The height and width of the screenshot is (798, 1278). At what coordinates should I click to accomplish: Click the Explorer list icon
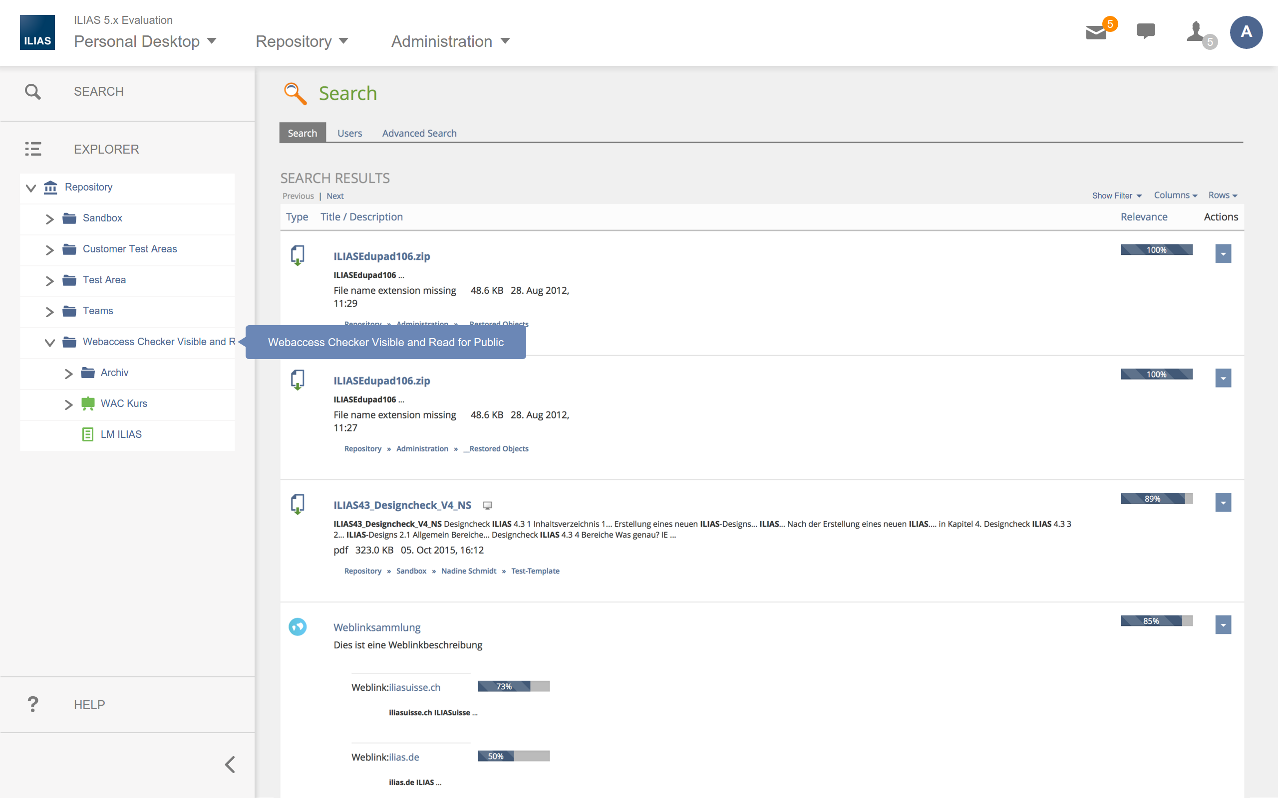point(33,149)
